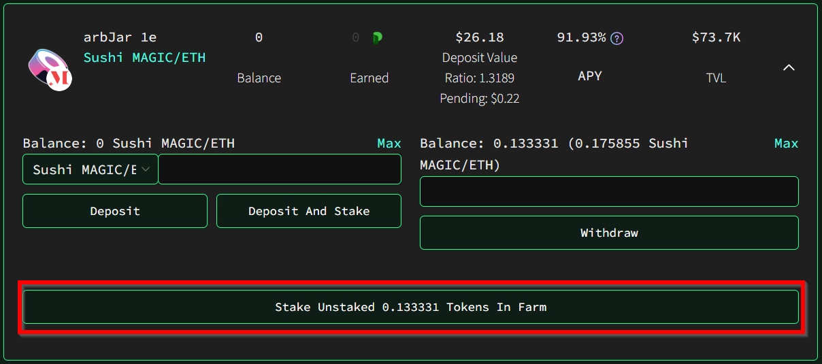Image resolution: width=822 pixels, height=364 pixels.
Task: Click the $26.18 deposit value
Action: coord(480,37)
